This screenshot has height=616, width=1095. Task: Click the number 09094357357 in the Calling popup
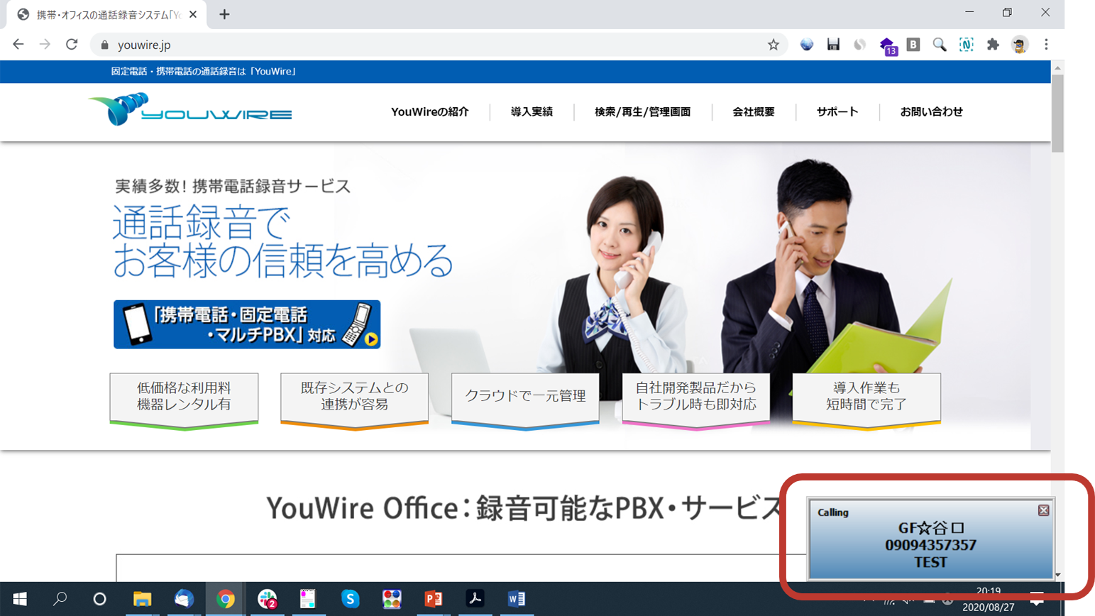[x=930, y=545]
